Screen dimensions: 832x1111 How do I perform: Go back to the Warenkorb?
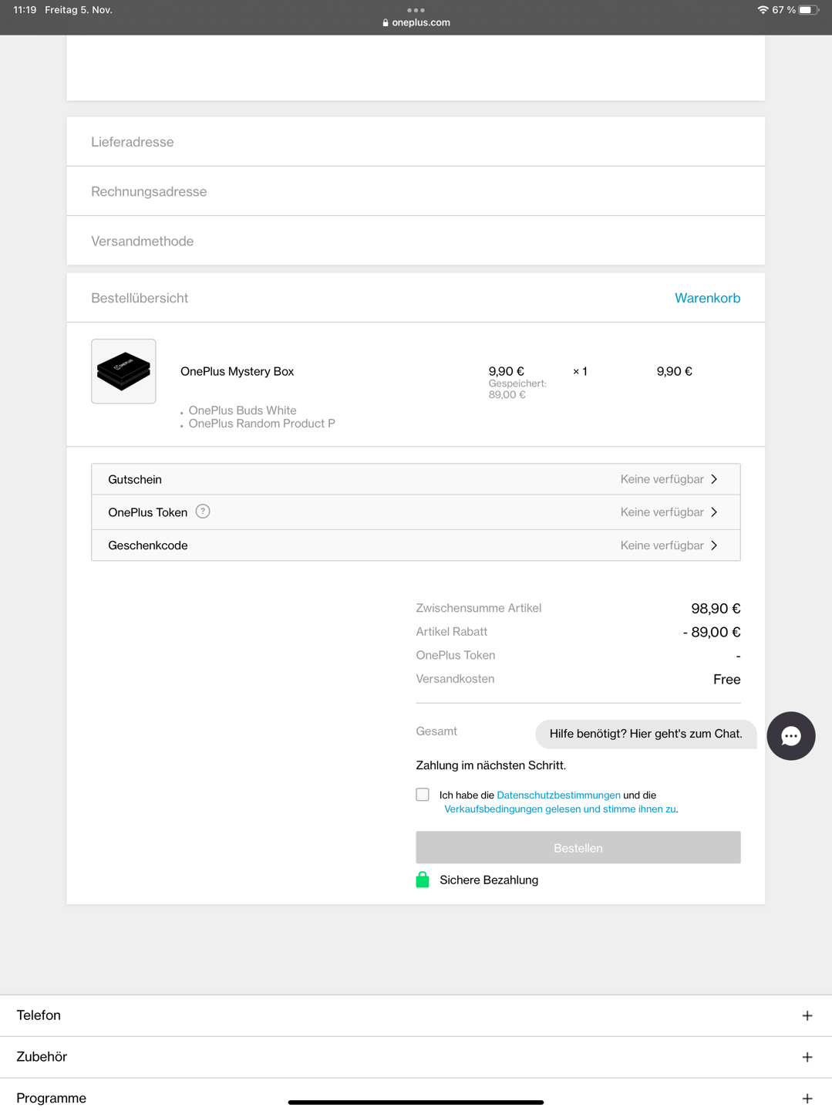coord(707,298)
